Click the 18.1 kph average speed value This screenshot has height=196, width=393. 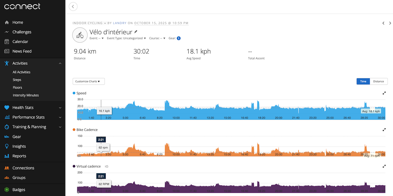tap(198, 52)
